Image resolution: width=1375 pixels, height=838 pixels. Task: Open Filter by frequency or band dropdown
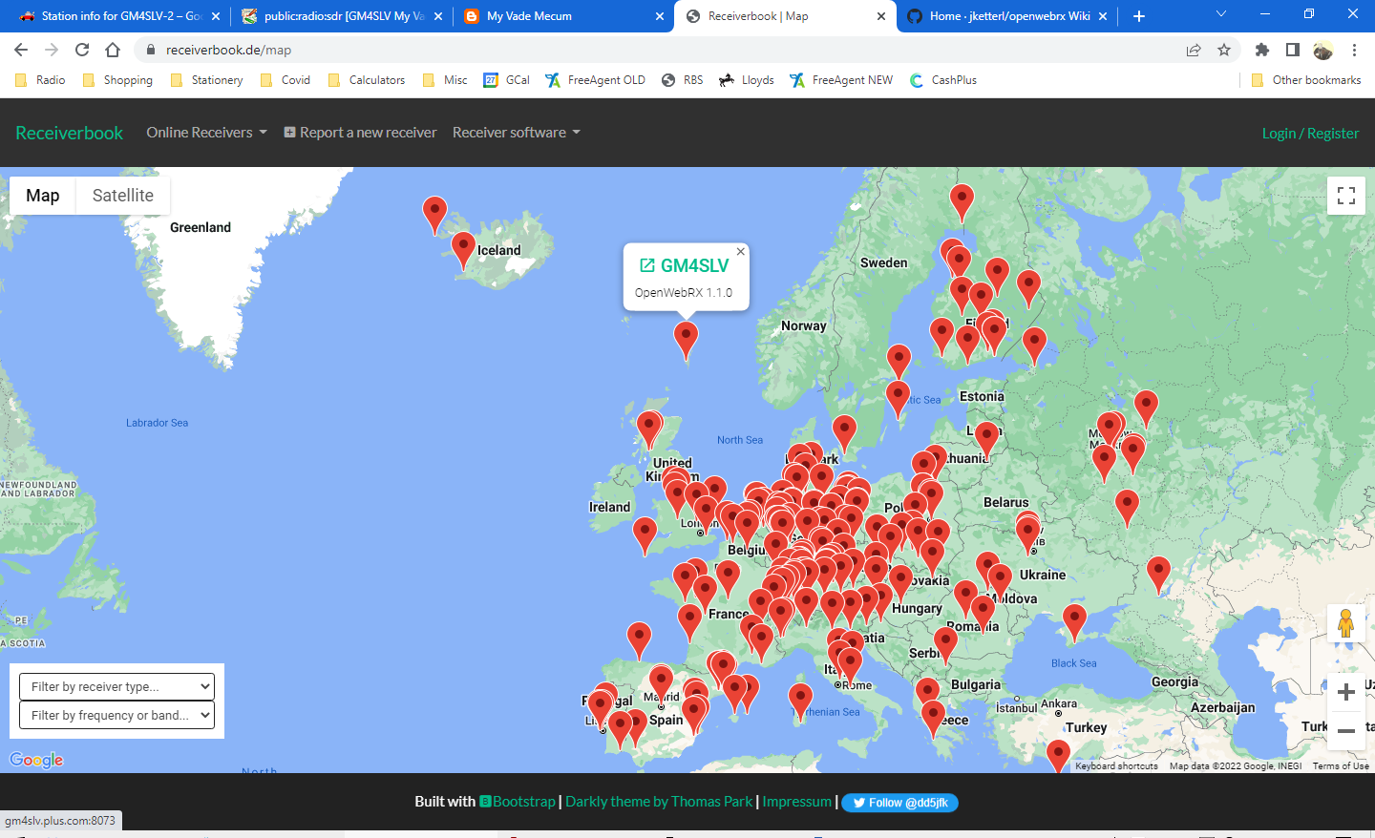click(x=116, y=715)
